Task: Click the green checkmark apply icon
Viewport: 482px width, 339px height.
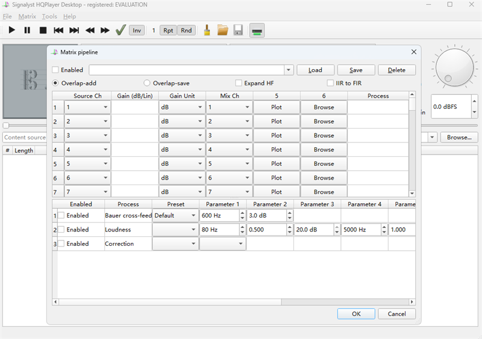Action: coord(120,30)
